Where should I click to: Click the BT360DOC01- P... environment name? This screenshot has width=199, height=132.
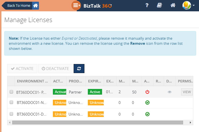point(31,92)
